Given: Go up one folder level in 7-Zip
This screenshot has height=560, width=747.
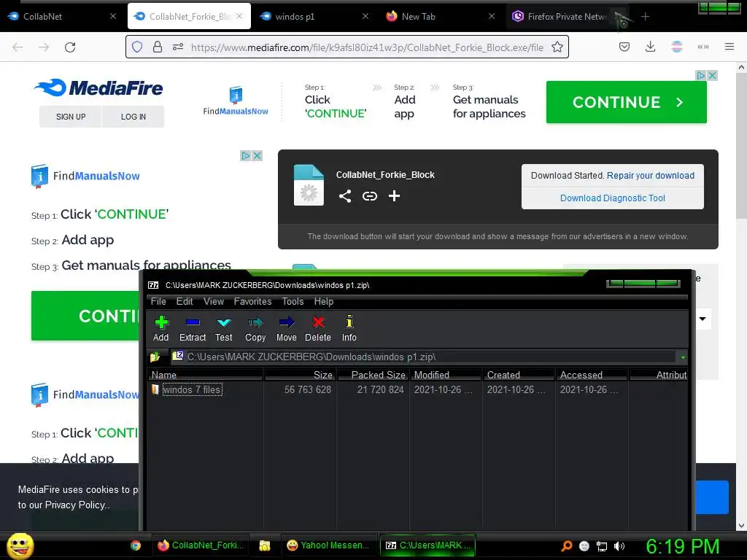Looking at the screenshot, I should [155, 357].
